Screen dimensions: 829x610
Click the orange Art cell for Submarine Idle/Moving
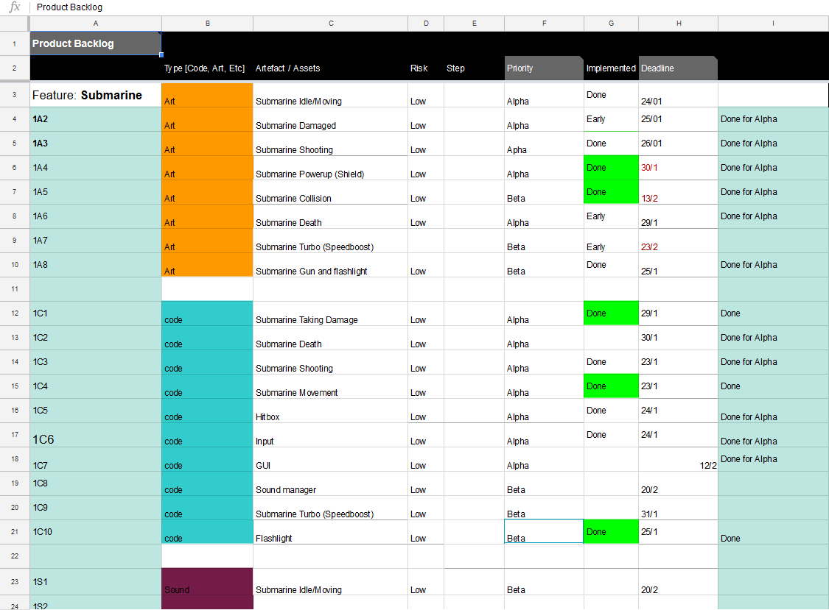coord(207,95)
